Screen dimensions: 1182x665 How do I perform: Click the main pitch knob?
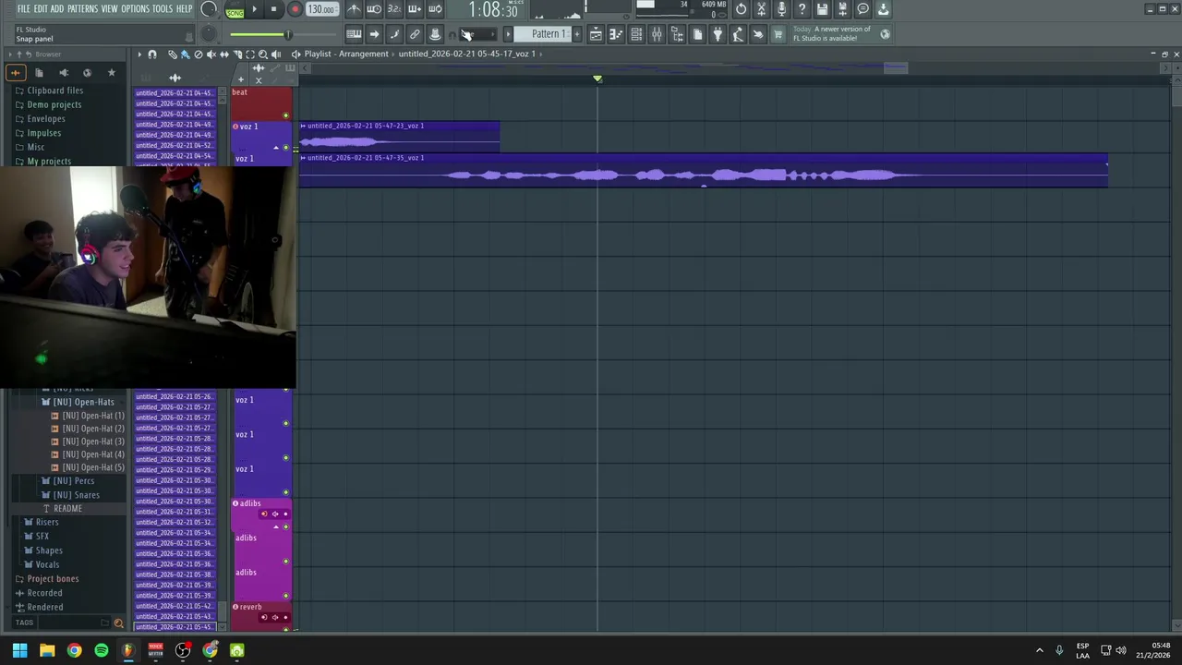click(209, 34)
